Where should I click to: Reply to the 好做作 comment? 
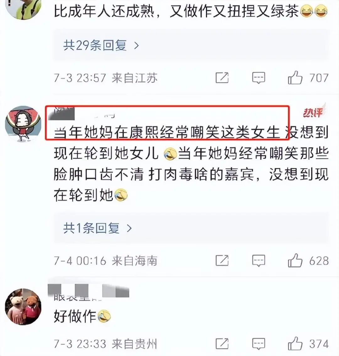259,344
